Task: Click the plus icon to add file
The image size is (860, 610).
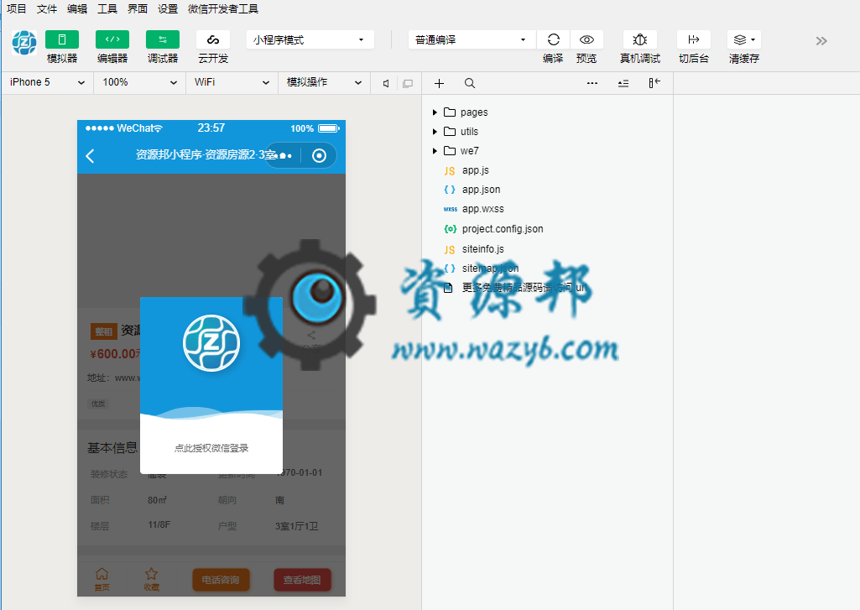Action: [439, 83]
